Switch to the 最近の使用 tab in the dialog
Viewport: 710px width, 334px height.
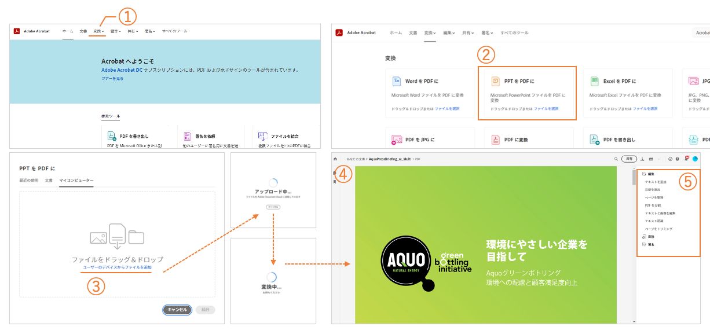pyautogui.click(x=30, y=181)
